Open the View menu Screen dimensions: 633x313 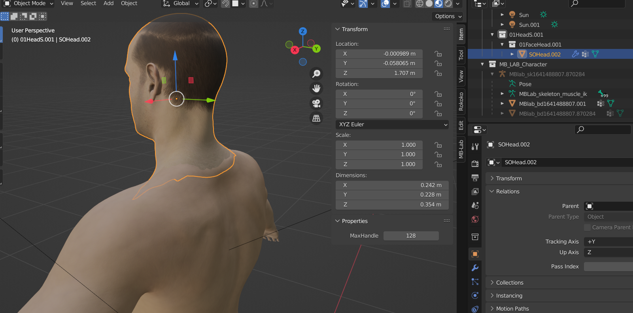(67, 4)
